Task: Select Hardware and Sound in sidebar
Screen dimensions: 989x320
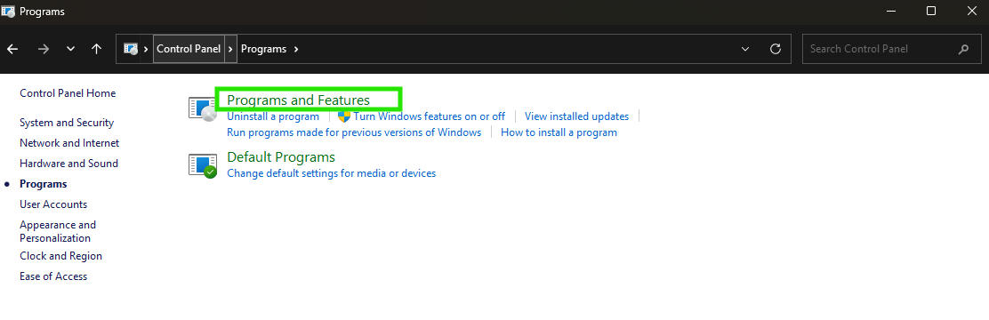Action: click(x=68, y=164)
